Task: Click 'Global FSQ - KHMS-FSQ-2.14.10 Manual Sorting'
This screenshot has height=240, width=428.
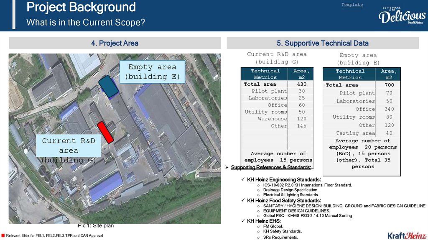Action: 308,216
